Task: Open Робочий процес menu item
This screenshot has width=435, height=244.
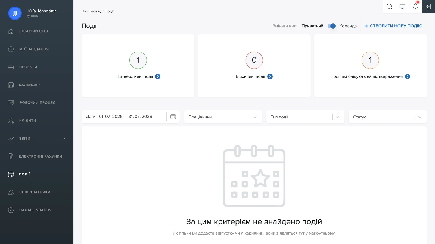Action: 38,103
